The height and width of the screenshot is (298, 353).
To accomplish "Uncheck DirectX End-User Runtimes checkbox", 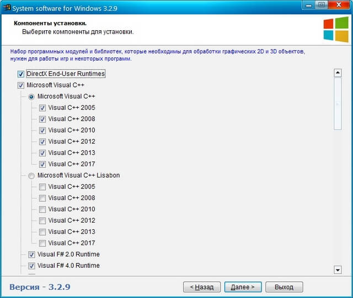I will pos(21,74).
